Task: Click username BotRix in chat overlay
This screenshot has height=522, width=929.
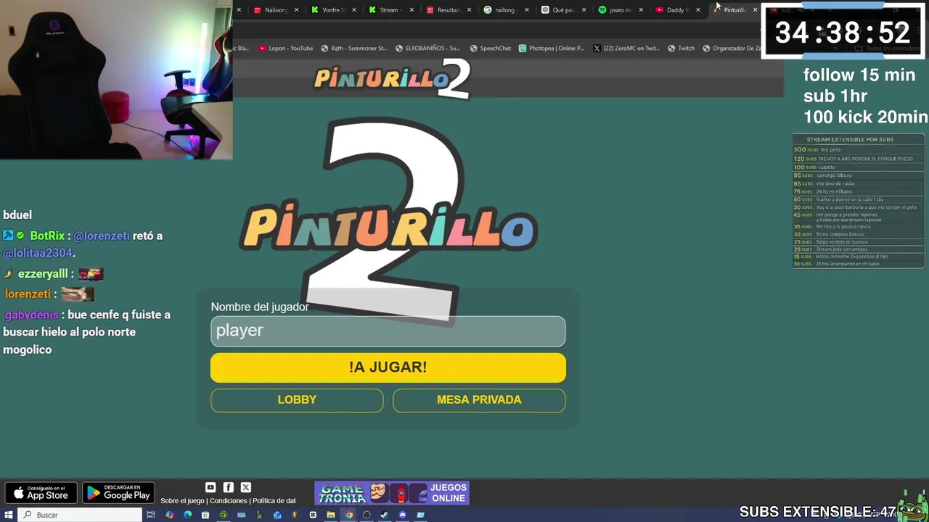Action: (x=48, y=236)
